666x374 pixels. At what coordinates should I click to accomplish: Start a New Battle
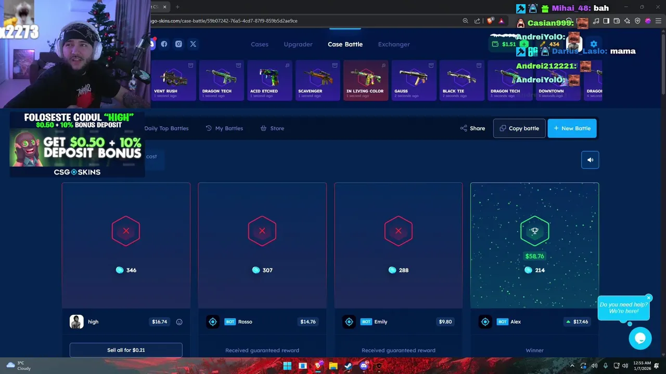(x=572, y=128)
